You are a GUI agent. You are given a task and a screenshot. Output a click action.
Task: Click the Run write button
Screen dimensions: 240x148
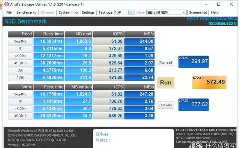point(166,105)
